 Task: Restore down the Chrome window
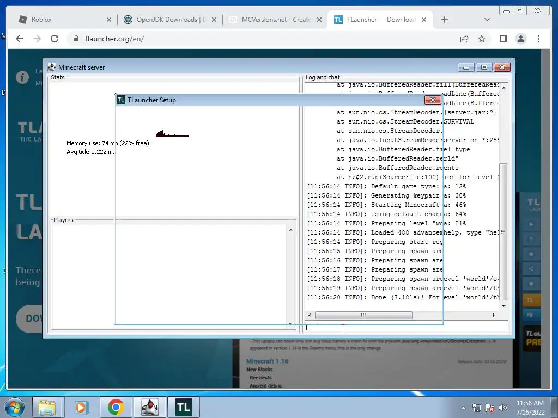[x=520, y=10]
